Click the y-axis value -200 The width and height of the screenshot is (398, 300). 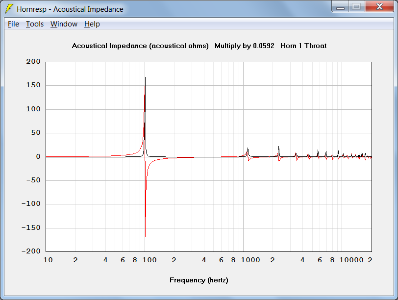(x=31, y=251)
